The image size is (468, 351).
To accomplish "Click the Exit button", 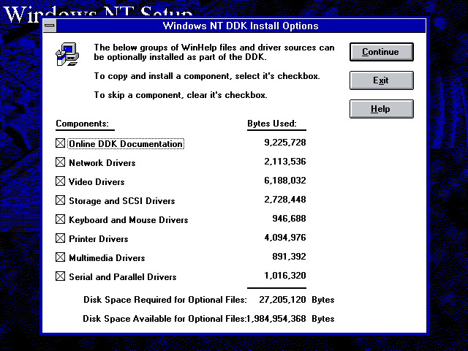I will (382, 80).
